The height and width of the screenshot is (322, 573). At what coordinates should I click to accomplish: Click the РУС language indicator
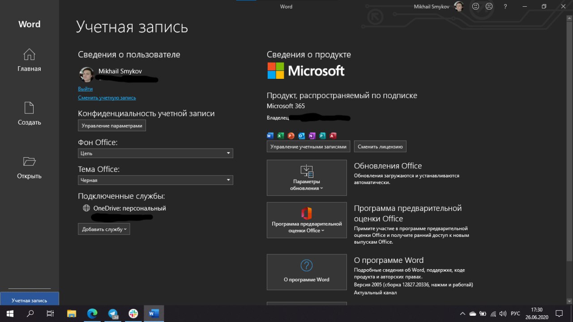click(515, 313)
